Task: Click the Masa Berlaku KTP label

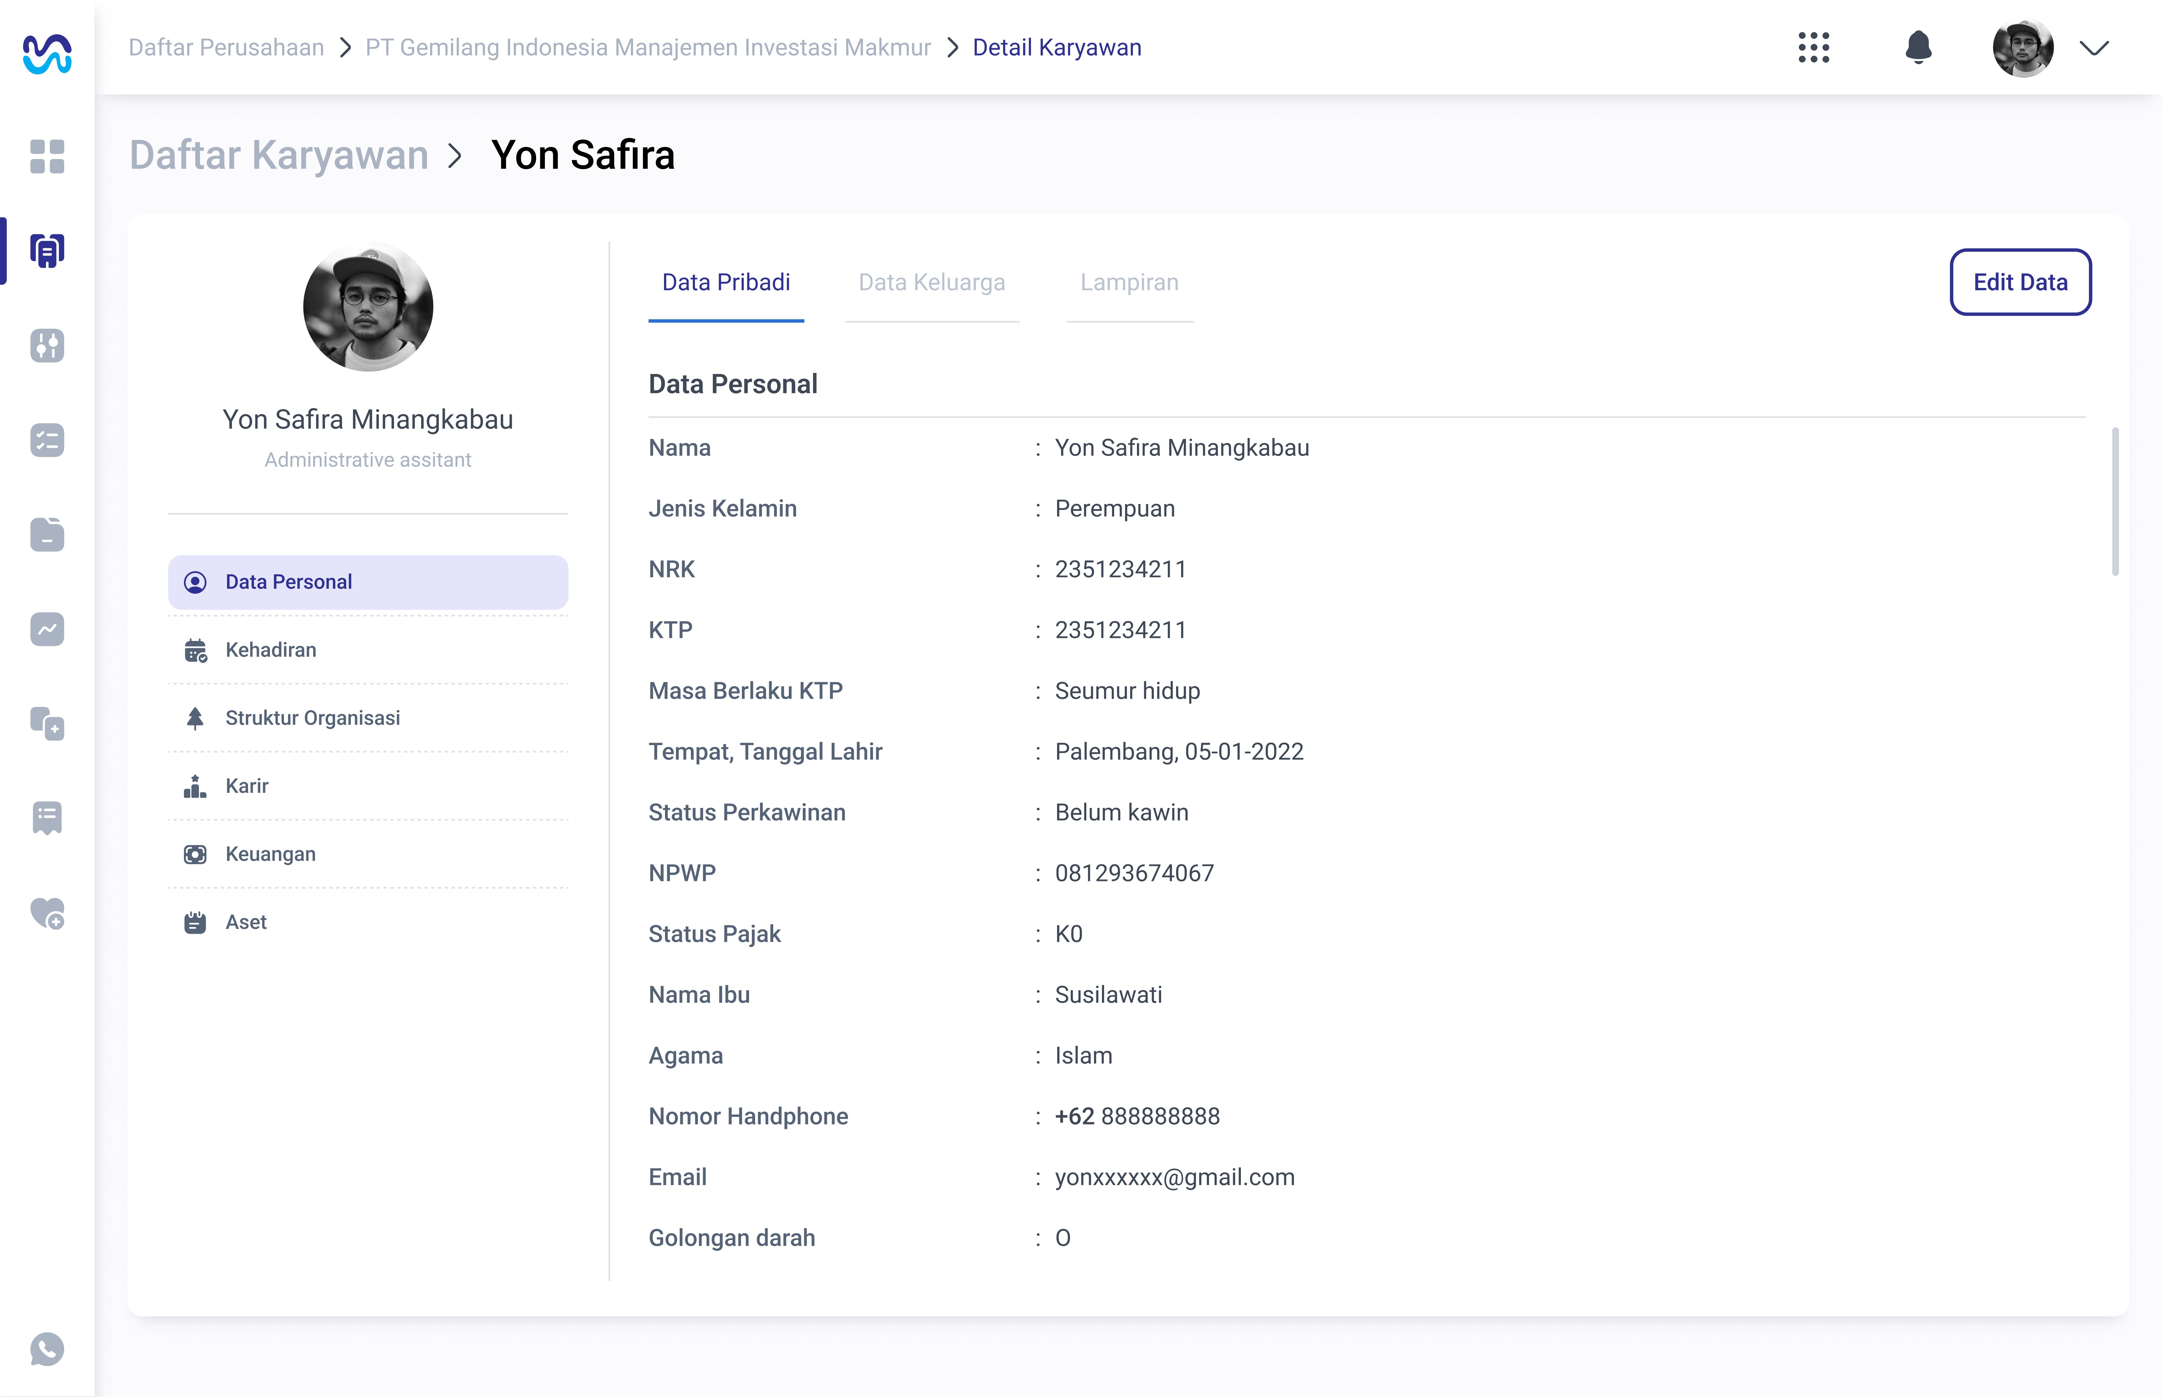Action: pos(746,691)
